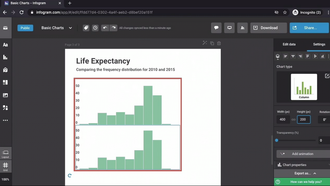This screenshot has width=330, height=186.
Task: Open the Basic Charts project dropdown
Action: 57,28
